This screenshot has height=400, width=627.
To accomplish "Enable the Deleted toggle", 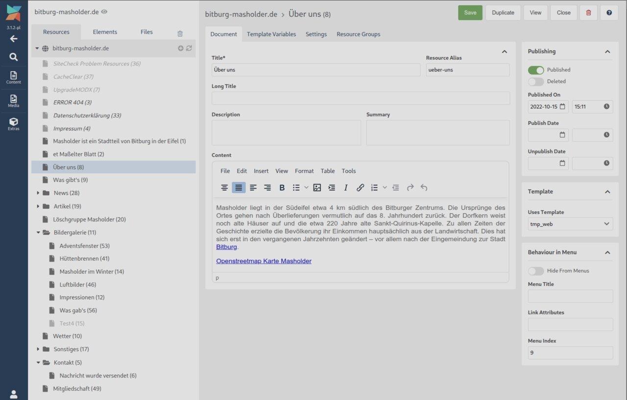I will (536, 82).
